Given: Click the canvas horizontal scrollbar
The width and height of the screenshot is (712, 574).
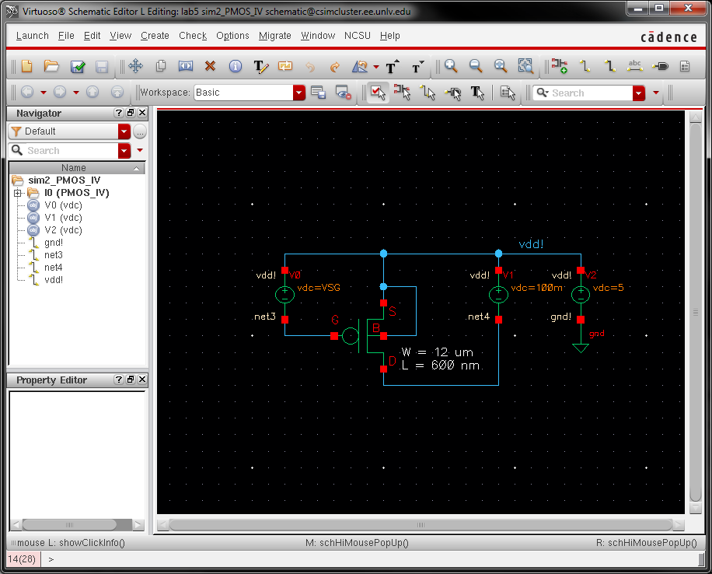Looking at the screenshot, I should tap(420, 524).
